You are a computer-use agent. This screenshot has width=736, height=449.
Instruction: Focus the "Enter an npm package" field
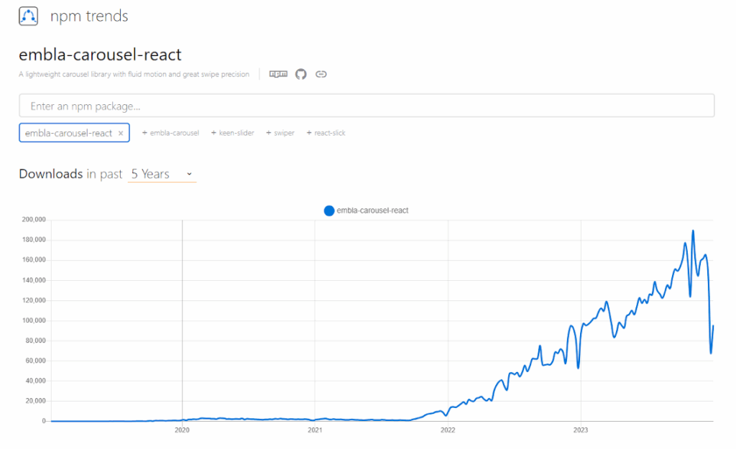coord(367,106)
